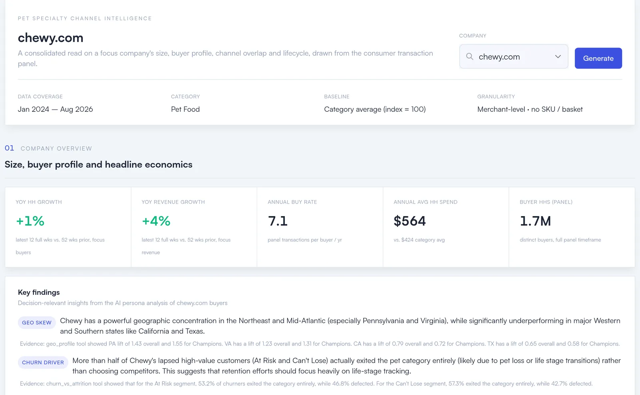Click the +1% YoY HH growth value
This screenshot has height=395, width=640.
tap(30, 221)
